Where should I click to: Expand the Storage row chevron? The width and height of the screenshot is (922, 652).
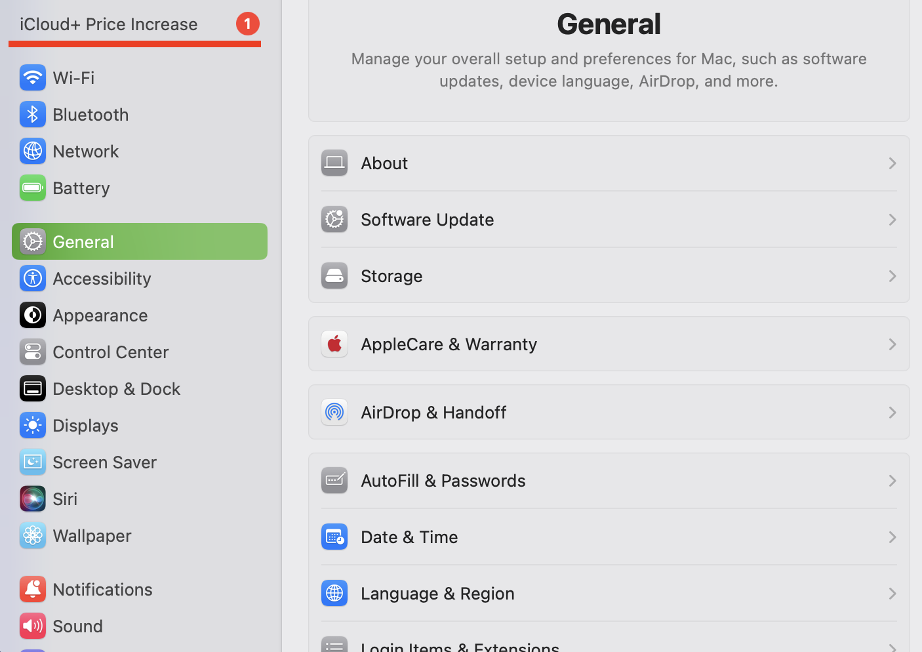coord(892,275)
